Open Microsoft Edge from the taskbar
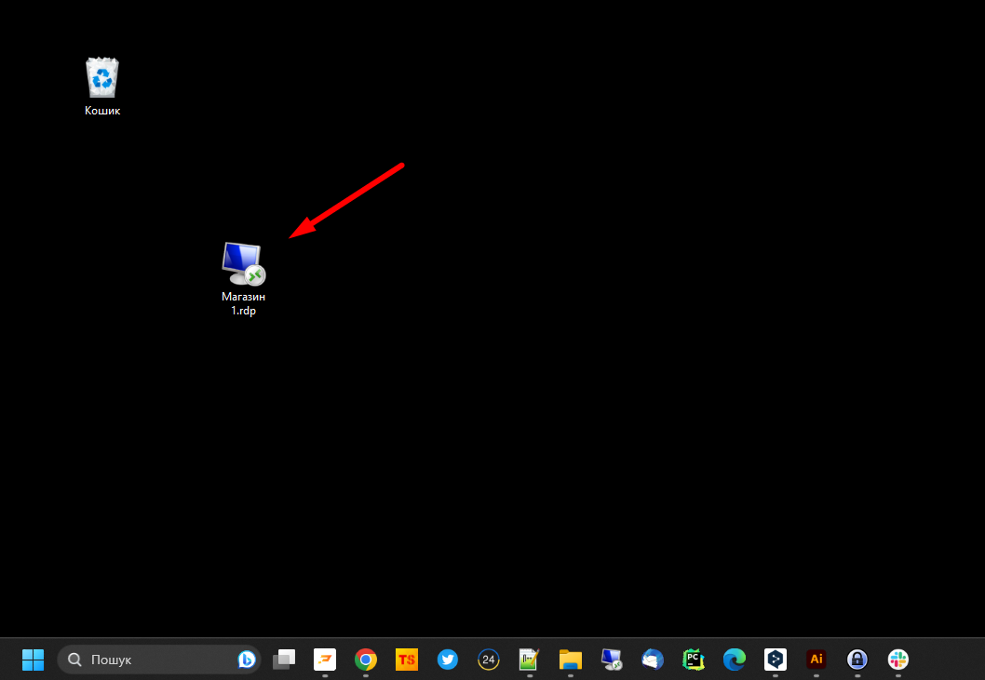Viewport: 985px width, 680px height. 735,660
